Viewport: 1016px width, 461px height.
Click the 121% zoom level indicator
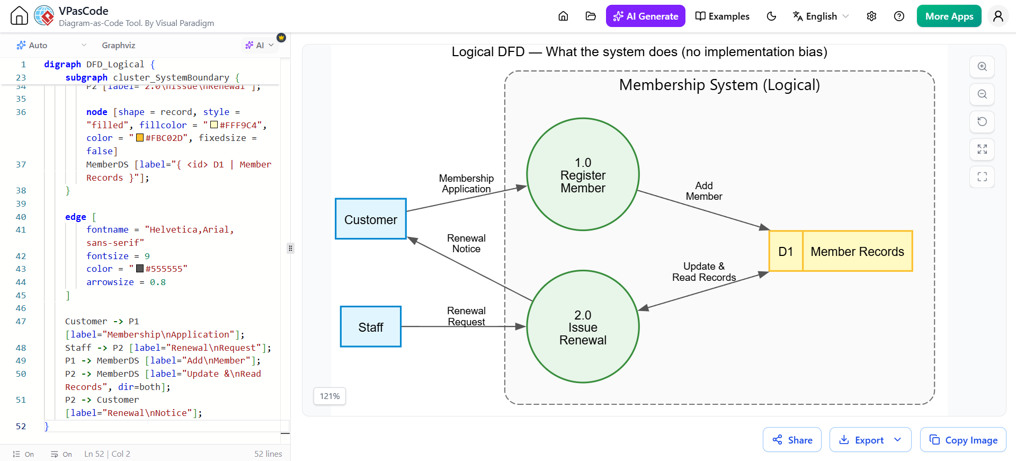[x=329, y=396]
